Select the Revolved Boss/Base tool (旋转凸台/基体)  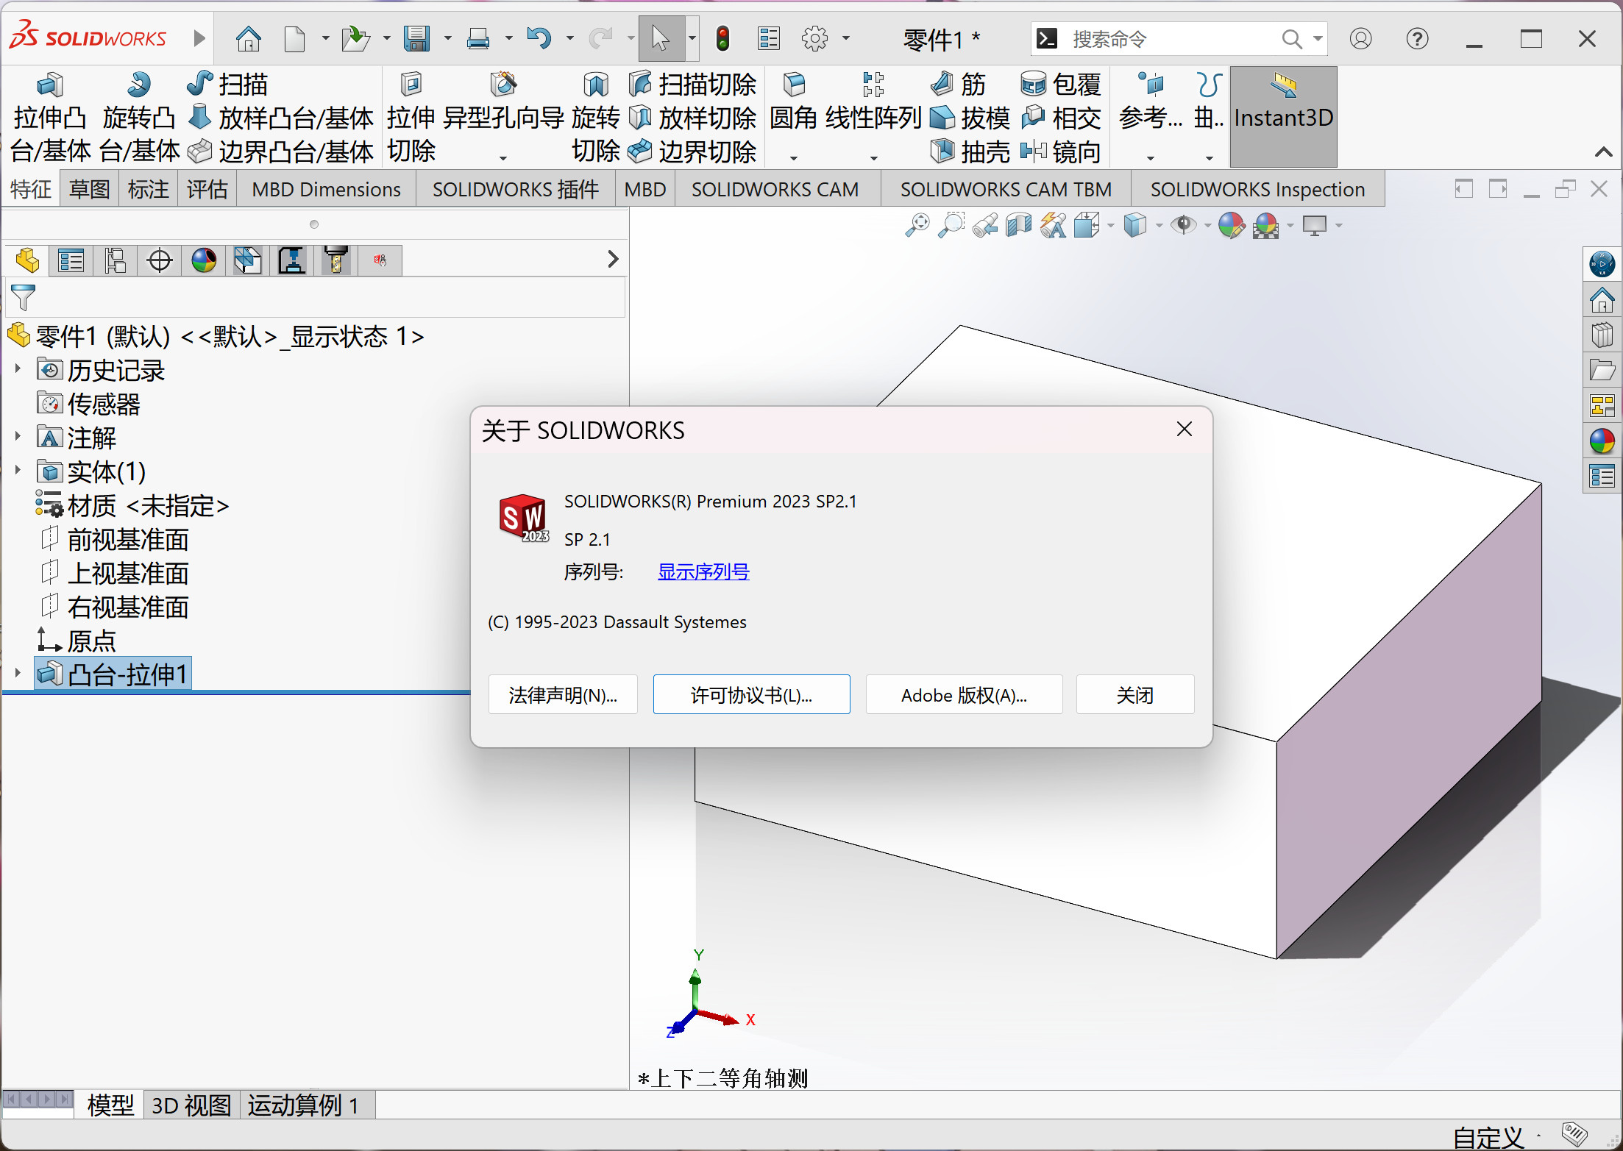[139, 118]
